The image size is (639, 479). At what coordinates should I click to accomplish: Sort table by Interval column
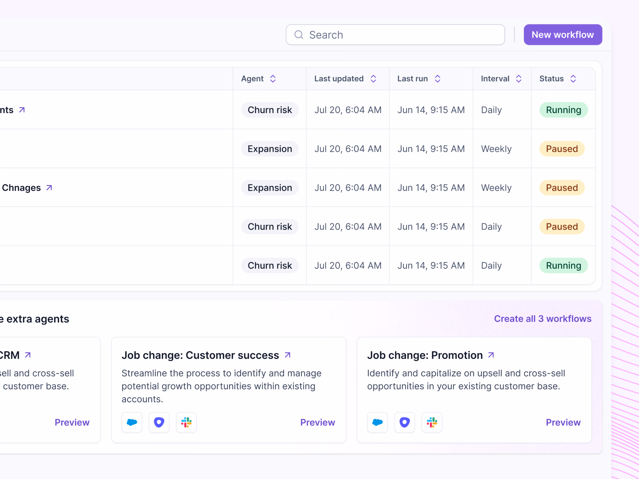coord(519,79)
